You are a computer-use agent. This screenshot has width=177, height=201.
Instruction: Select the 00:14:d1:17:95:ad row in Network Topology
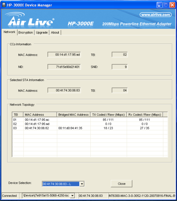(x=90, y=124)
